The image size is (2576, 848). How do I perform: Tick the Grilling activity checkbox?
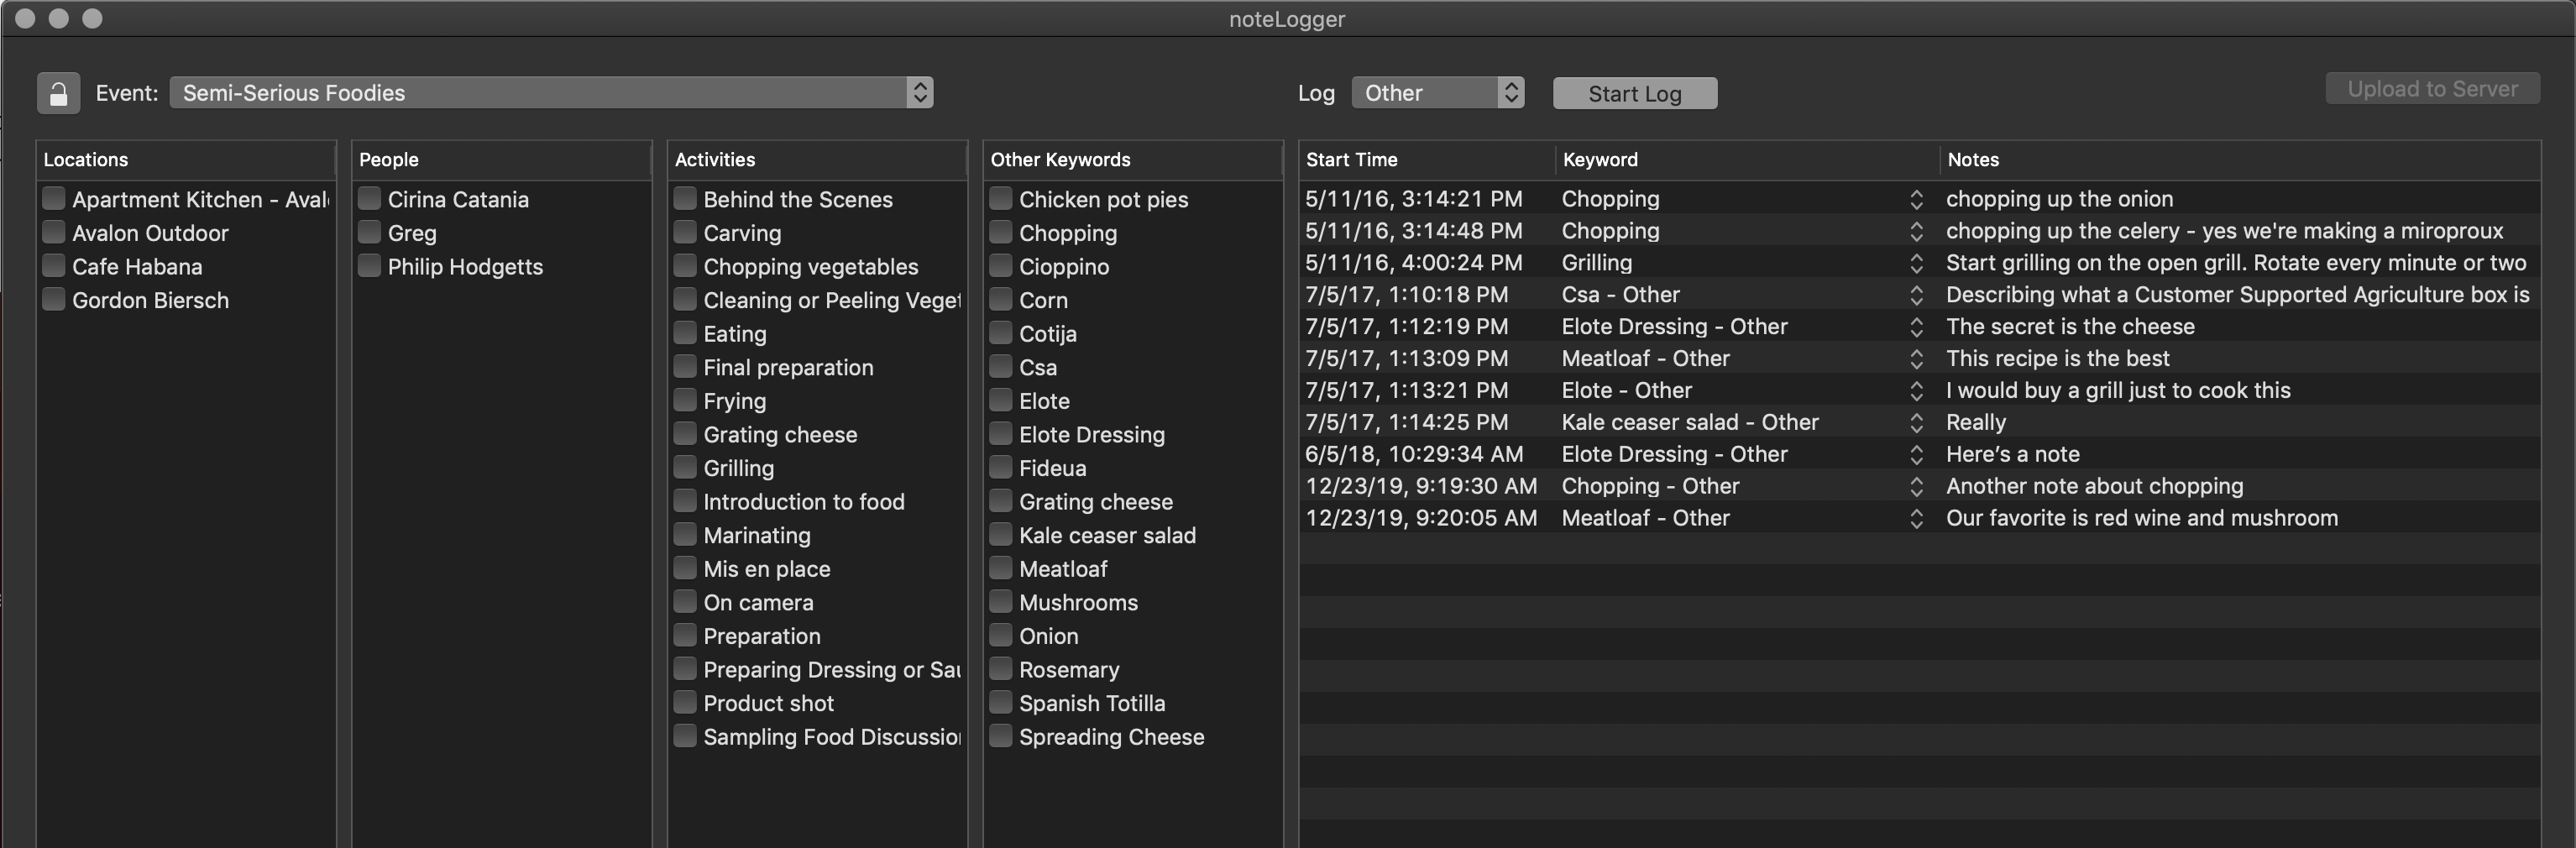click(685, 468)
